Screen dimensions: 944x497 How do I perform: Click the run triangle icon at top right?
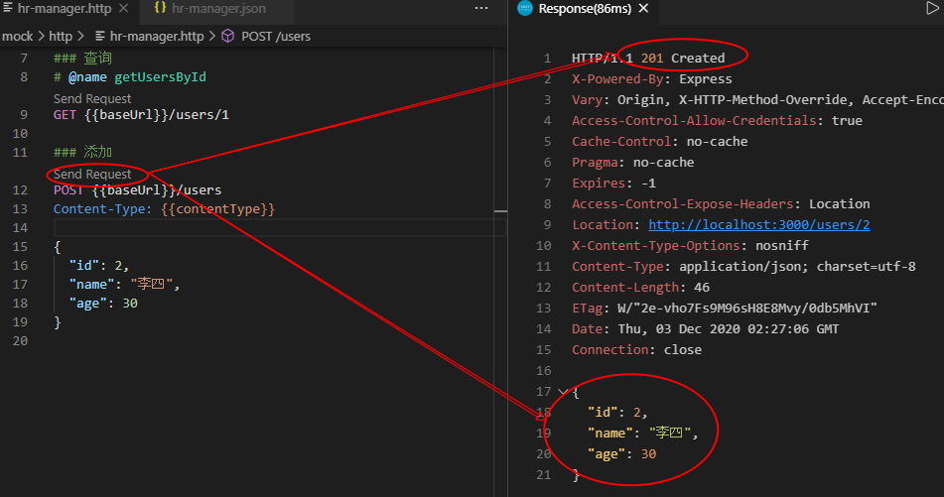click(x=931, y=9)
